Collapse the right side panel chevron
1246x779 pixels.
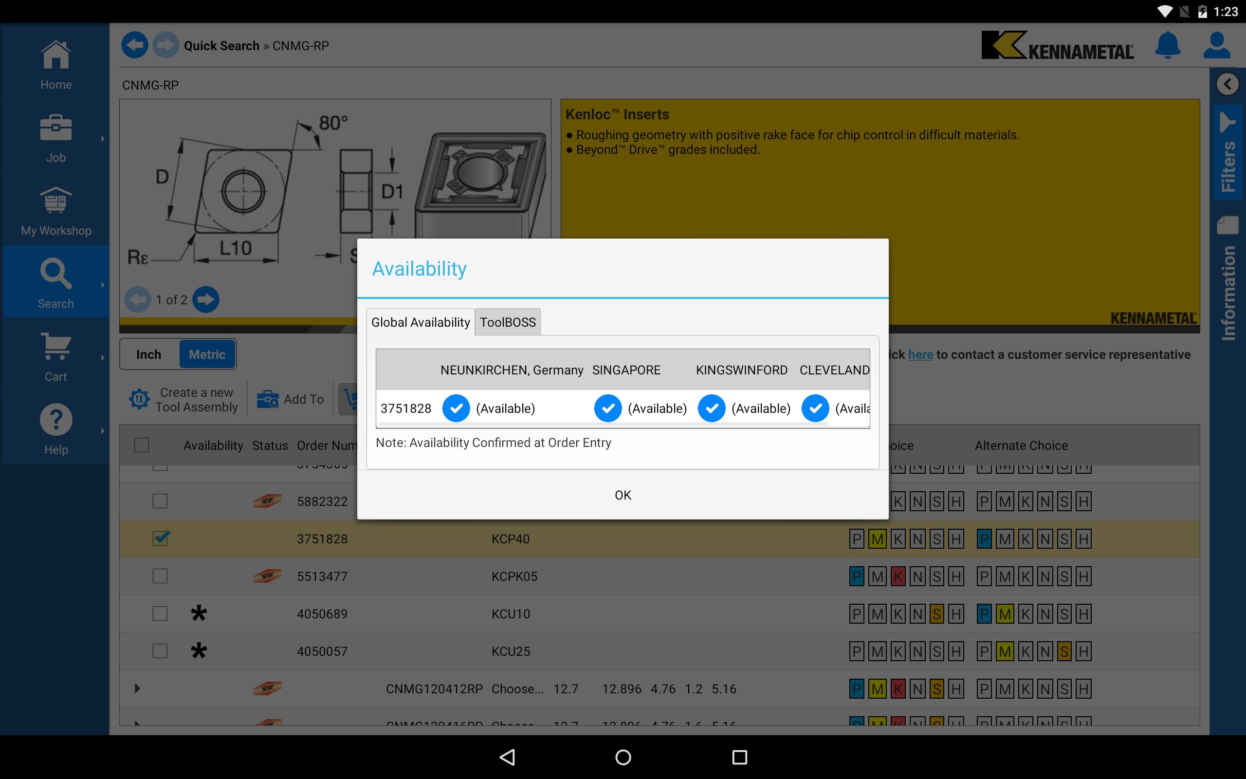1228,84
